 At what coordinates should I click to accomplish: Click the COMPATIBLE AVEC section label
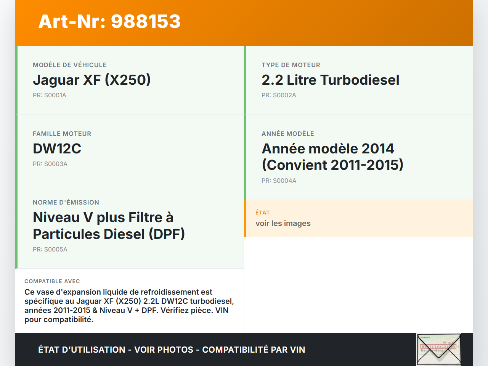(52, 281)
